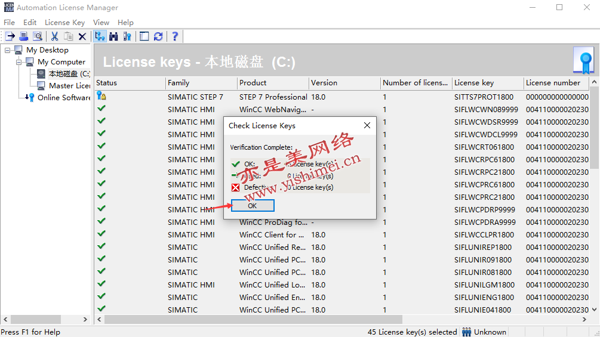Viewport: 600px width, 337px height.
Task: Click 45 License key(s) selected status text
Action: click(412, 332)
